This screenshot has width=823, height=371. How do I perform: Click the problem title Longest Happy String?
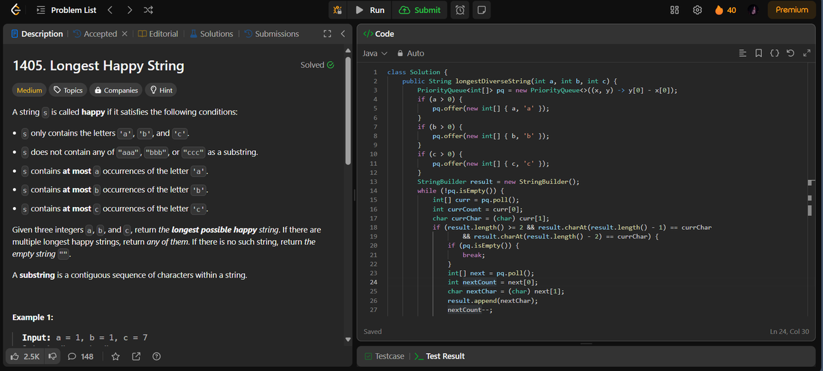click(x=99, y=66)
